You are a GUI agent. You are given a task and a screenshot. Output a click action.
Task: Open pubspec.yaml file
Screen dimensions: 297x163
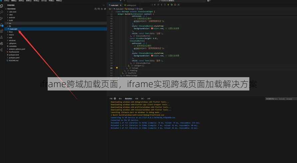(14, 58)
